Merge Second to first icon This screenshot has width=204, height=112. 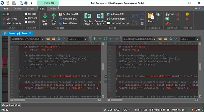(x=100, y=16)
